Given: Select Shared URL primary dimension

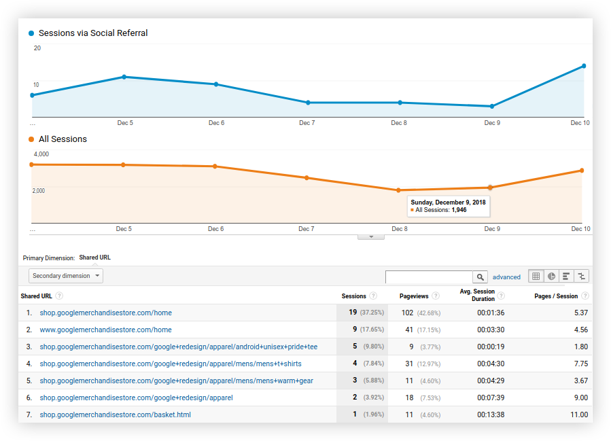Looking at the screenshot, I should (94, 258).
